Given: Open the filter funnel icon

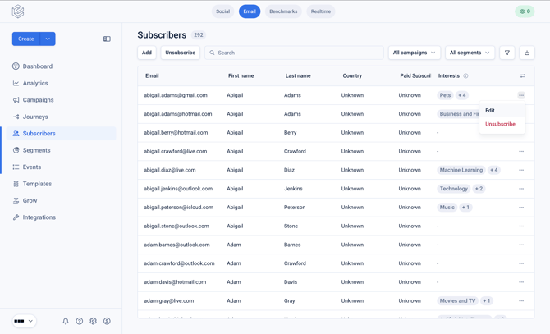Looking at the screenshot, I should pyautogui.click(x=506, y=53).
